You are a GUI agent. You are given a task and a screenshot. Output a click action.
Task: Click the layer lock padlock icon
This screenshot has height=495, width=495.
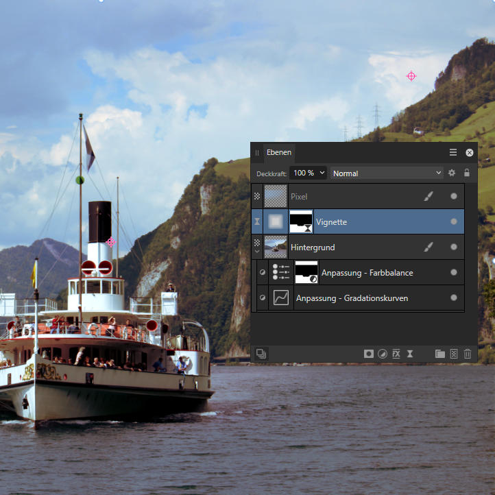pos(467,173)
